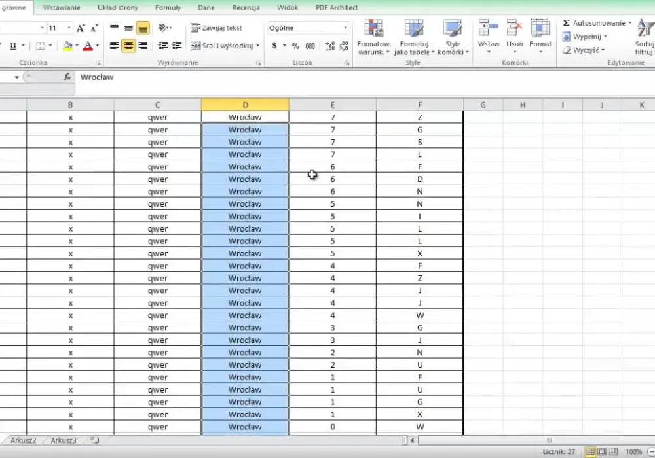The height and width of the screenshot is (458, 655).
Task: Toggle Underline formatting
Action: click(13, 46)
